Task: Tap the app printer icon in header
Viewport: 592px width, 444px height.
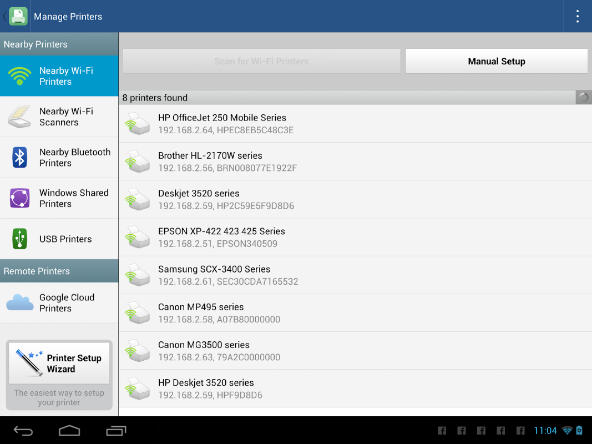Action: [18, 16]
